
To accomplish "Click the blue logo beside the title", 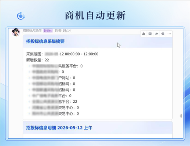I will click(x=21, y=16).
